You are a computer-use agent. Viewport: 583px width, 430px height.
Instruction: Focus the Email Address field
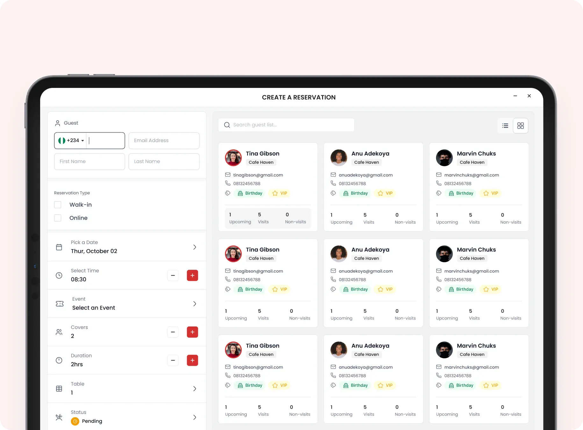[x=164, y=140]
